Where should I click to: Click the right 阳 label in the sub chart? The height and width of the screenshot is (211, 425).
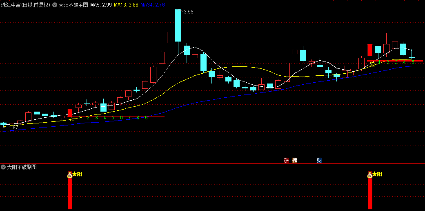tap(379, 174)
